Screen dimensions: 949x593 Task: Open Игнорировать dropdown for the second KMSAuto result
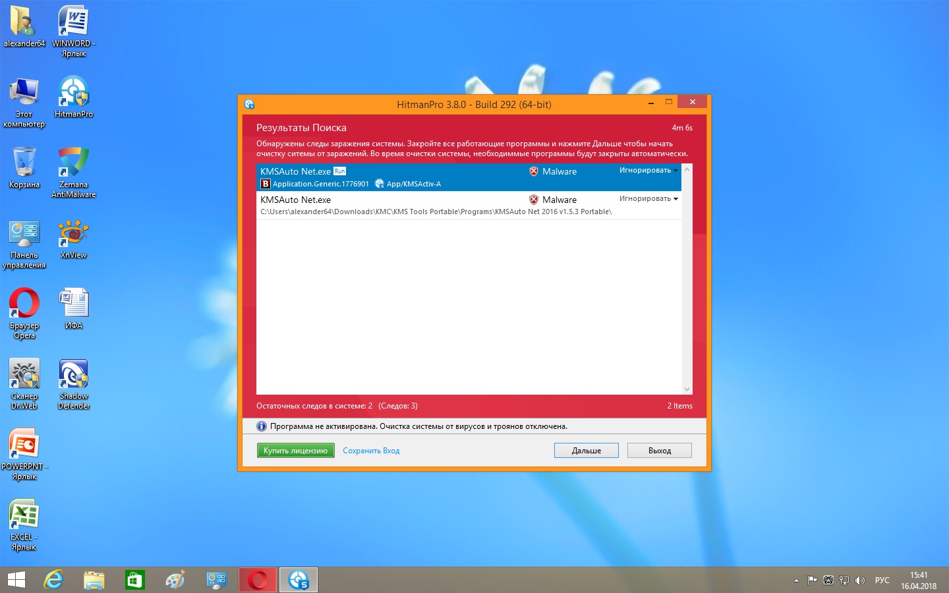click(648, 199)
